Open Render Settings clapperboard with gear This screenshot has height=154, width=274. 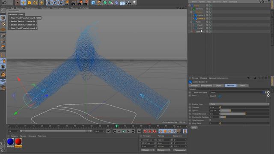[x=86, y=3]
